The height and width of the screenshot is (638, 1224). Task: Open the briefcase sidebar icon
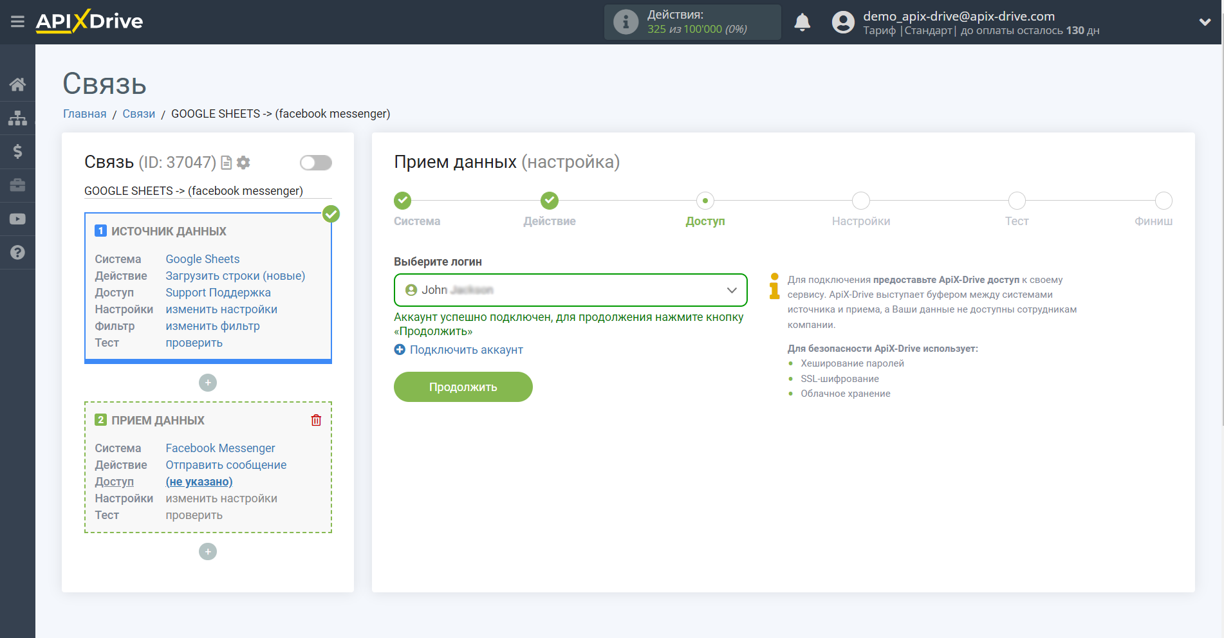17,185
